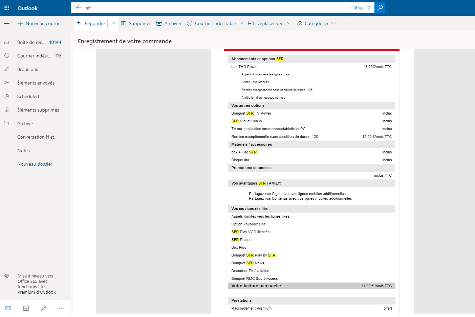
Task: Open the People icon in bottom bar
Action: (x=44, y=308)
